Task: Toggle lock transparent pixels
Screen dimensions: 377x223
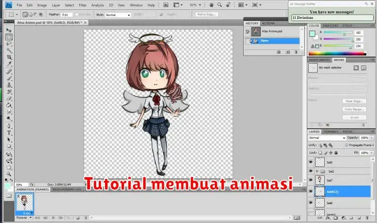Action: click(x=320, y=153)
